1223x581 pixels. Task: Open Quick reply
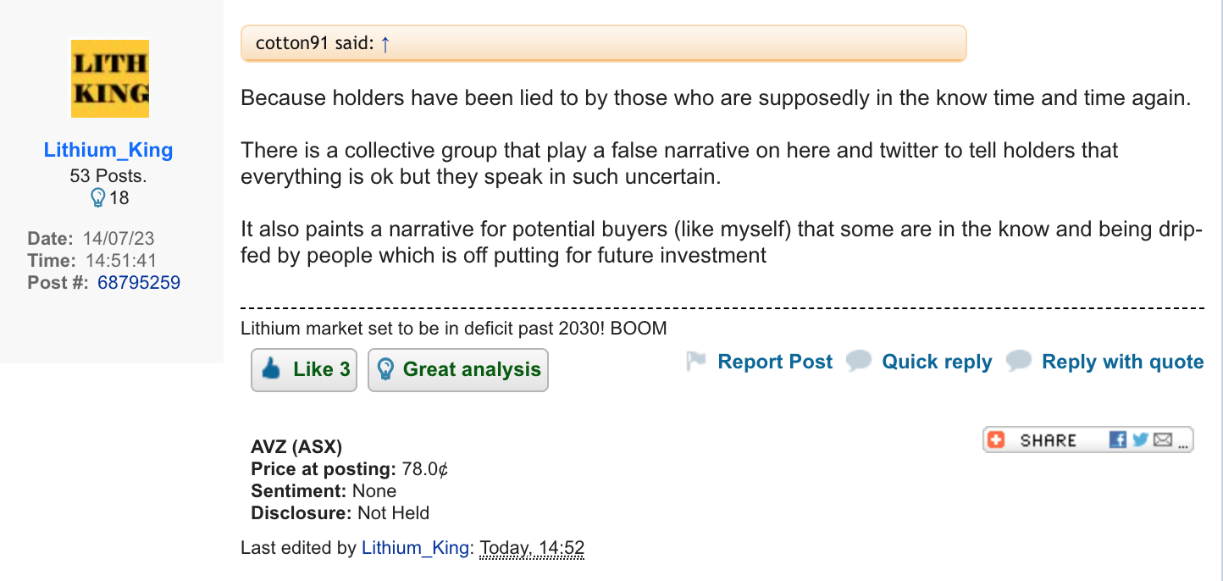click(937, 362)
